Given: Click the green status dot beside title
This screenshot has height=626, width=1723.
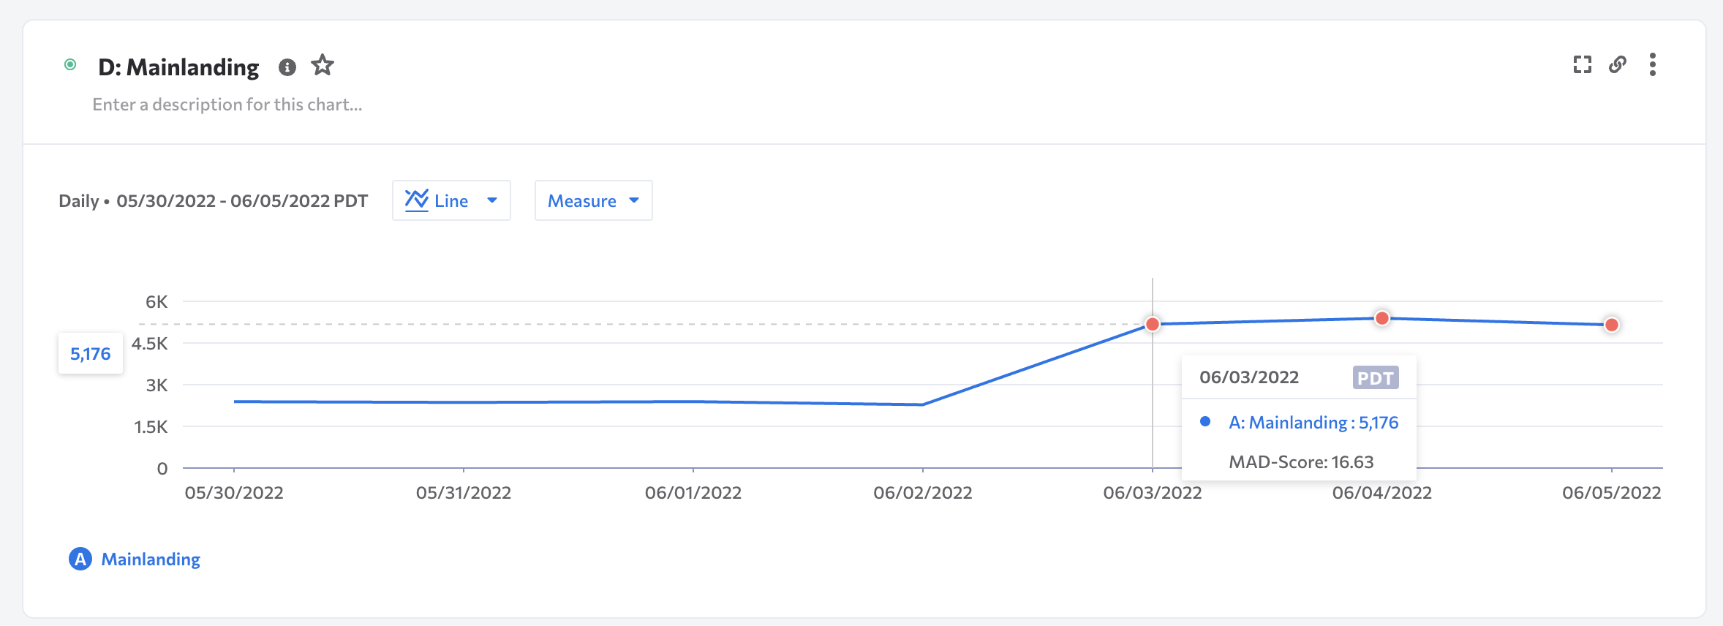Looking at the screenshot, I should pyautogui.click(x=70, y=64).
